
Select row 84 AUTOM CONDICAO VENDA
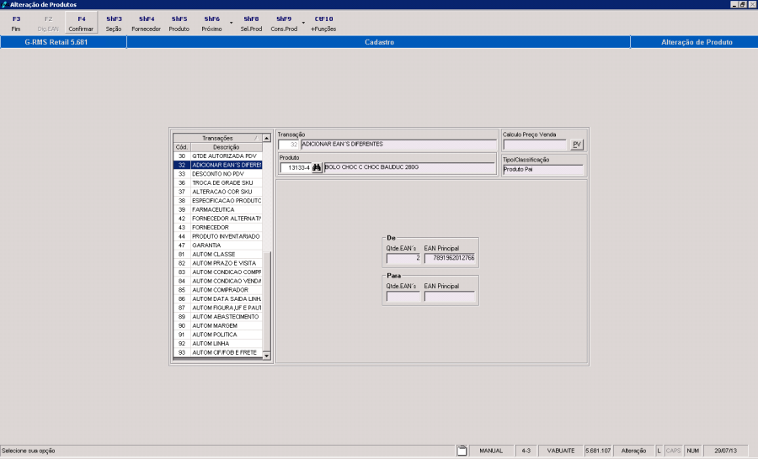tap(217, 281)
